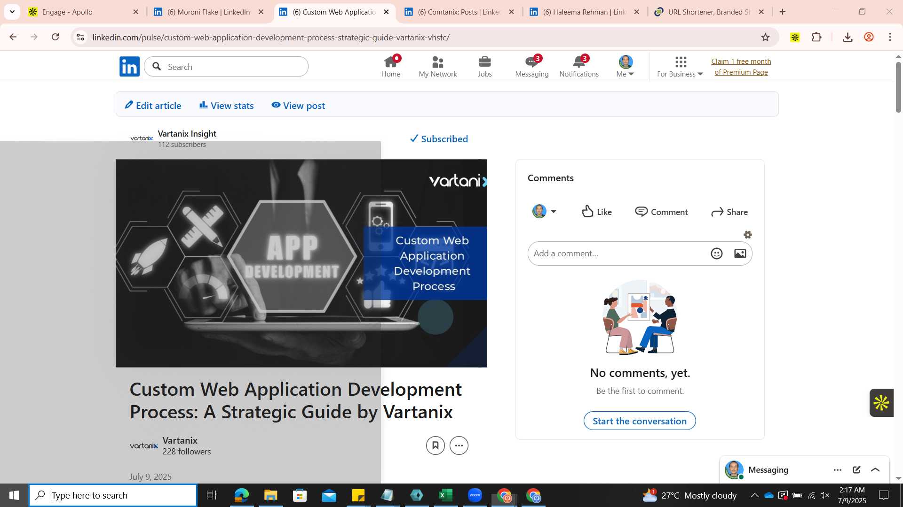Toggle the Subscribed newsletter status
903x507 pixels.
[x=439, y=139]
